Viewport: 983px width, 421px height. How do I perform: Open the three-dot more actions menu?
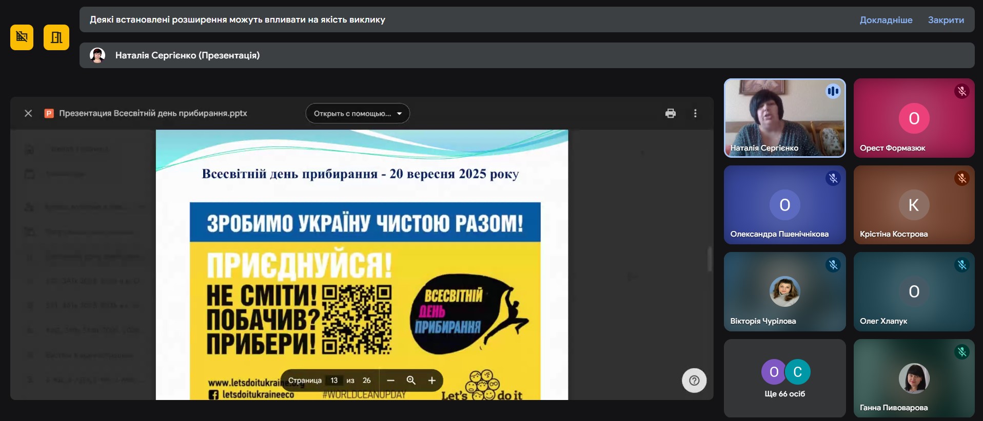[x=695, y=113]
